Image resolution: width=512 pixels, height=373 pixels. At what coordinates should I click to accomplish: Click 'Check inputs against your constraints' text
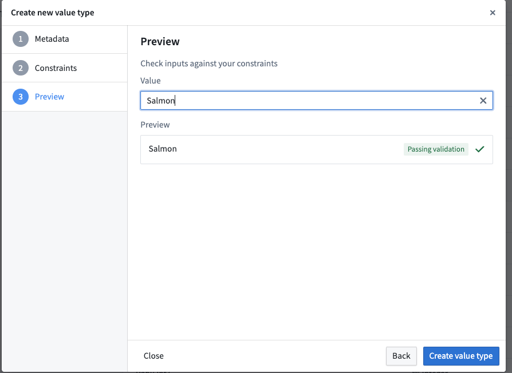pos(209,64)
